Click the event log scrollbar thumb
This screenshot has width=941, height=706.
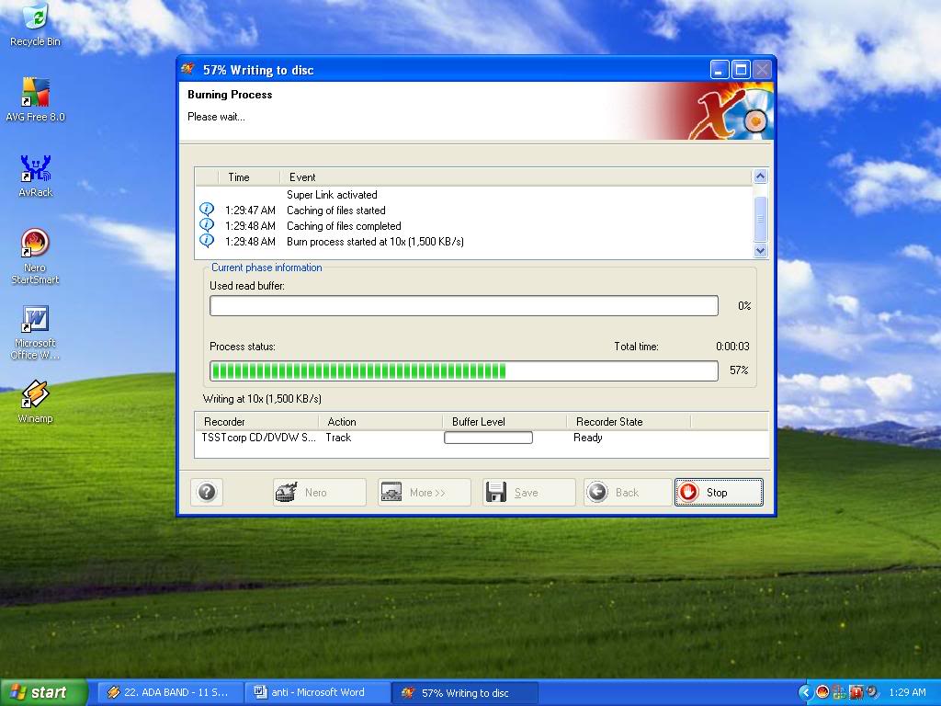pos(760,219)
